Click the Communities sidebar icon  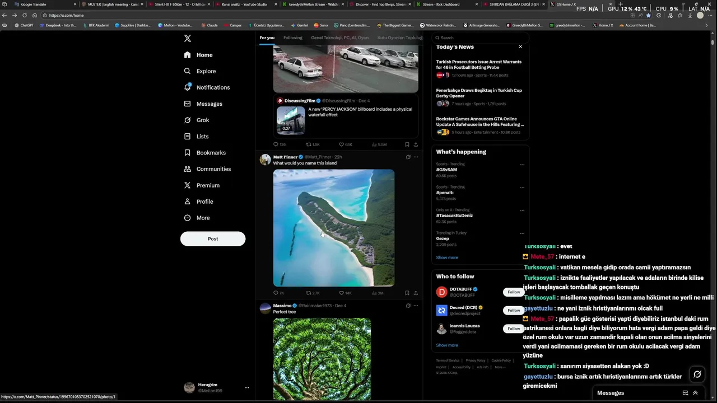[x=188, y=169]
